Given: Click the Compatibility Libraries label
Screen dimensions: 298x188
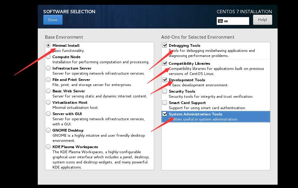Looking at the screenshot, I should 189,64.
